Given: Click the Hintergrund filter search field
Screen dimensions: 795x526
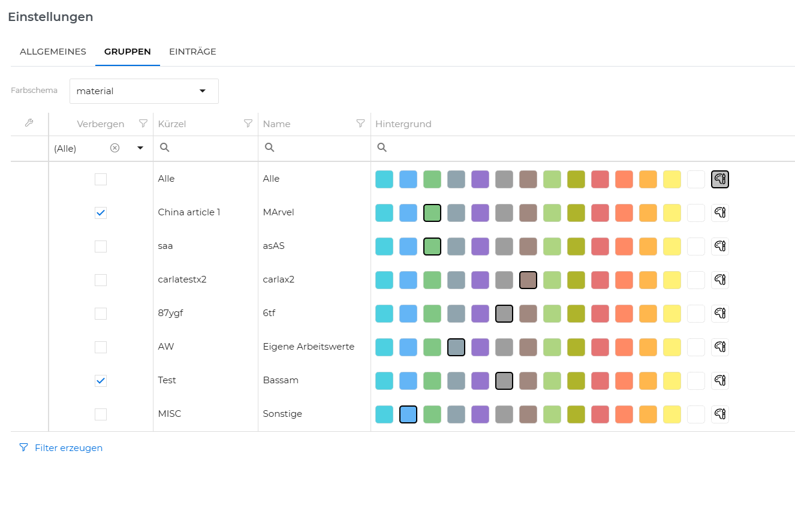Looking at the screenshot, I should 583,148.
